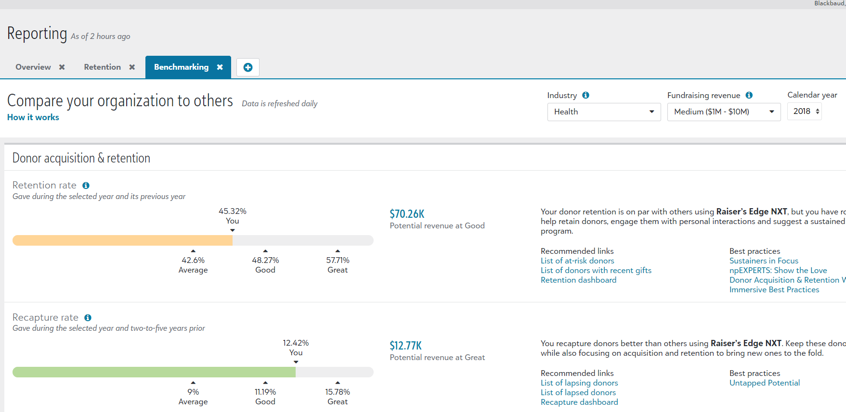The width and height of the screenshot is (846, 412).
Task: Show info for Recapture rate metric
Action: pos(88,318)
